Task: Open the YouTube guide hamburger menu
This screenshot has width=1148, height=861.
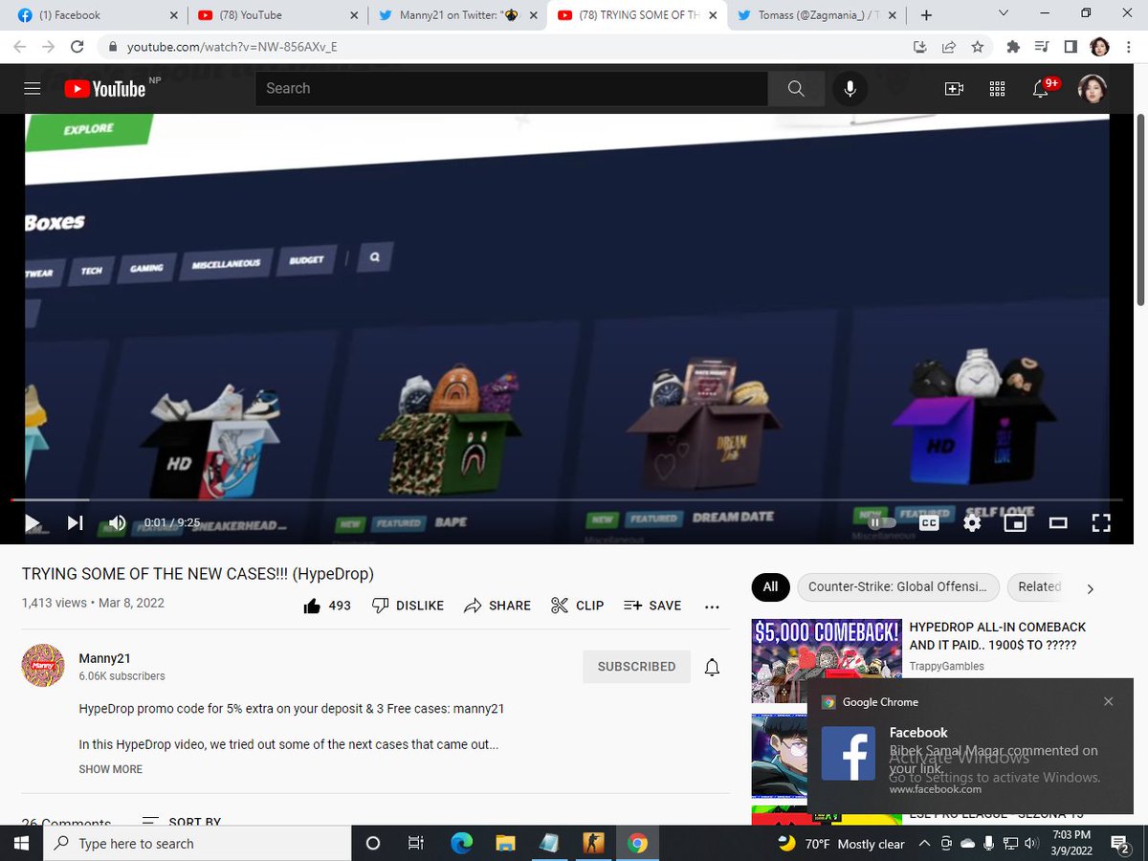Action: (x=33, y=89)
